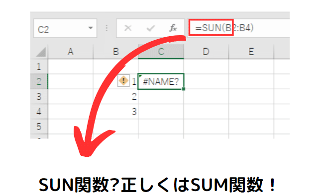Click cell B3 containing 2
The height and width of the screenshot is (195, 319).
coord(115,97)
